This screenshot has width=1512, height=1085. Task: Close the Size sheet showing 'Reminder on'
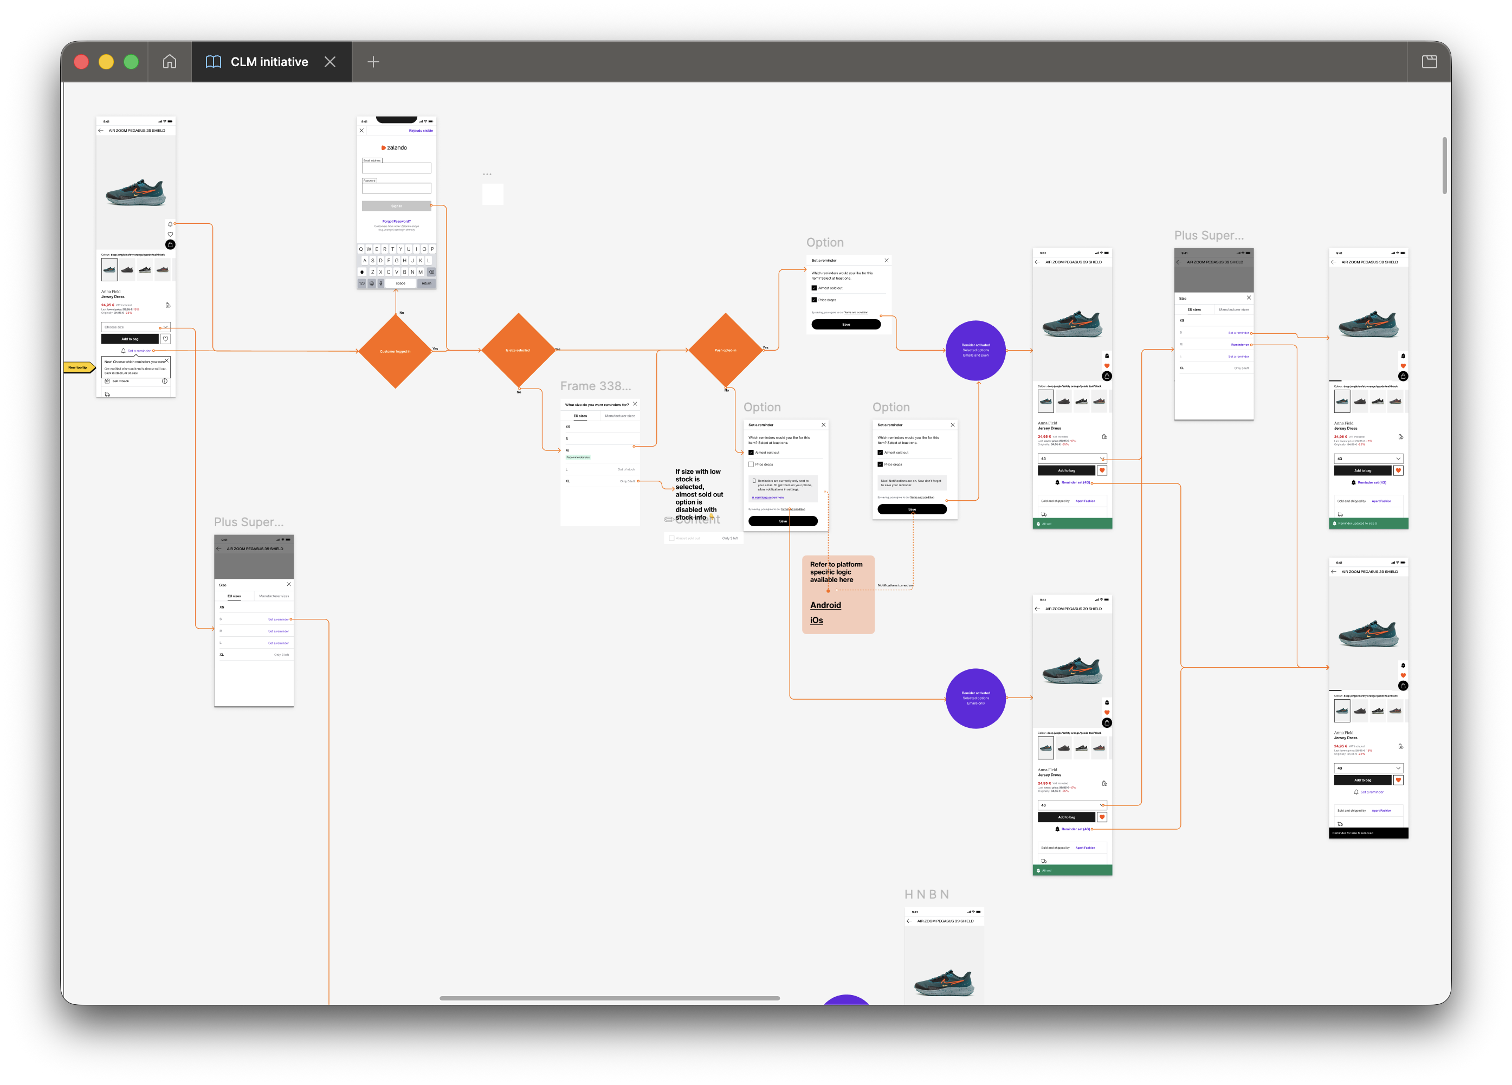(1249, 298)
